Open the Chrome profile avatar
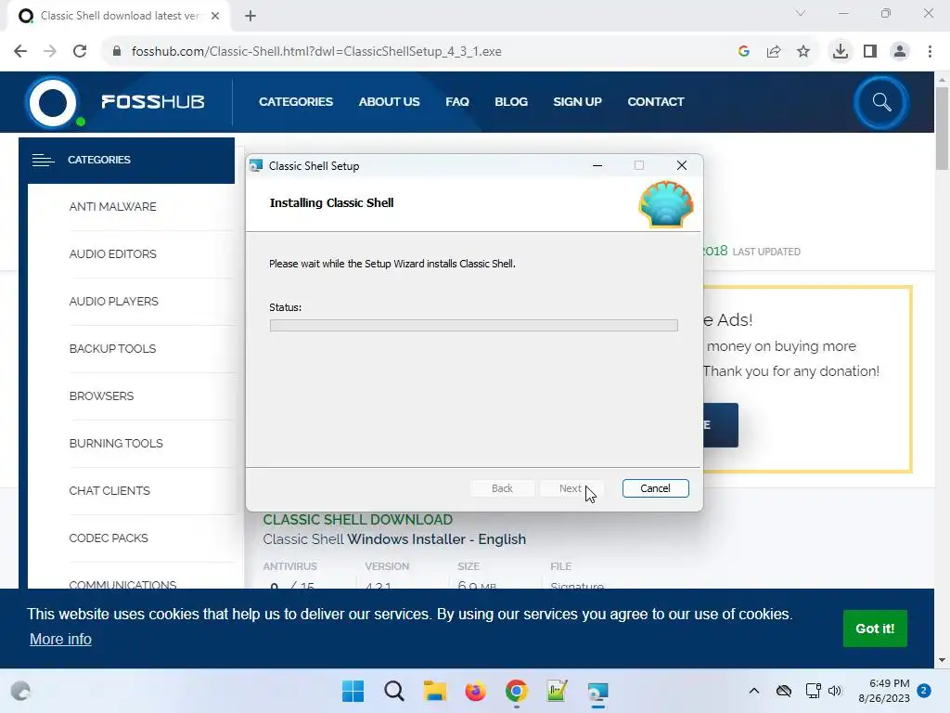 (900, 52)
